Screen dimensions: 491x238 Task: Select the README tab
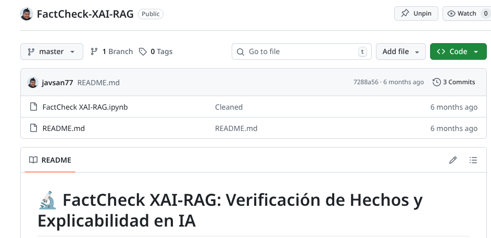click(50, 160)
